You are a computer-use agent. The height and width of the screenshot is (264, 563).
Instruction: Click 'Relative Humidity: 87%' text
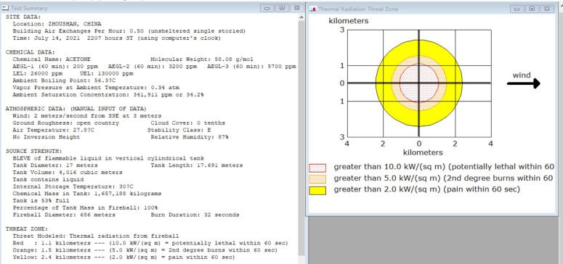pos(190,137)
